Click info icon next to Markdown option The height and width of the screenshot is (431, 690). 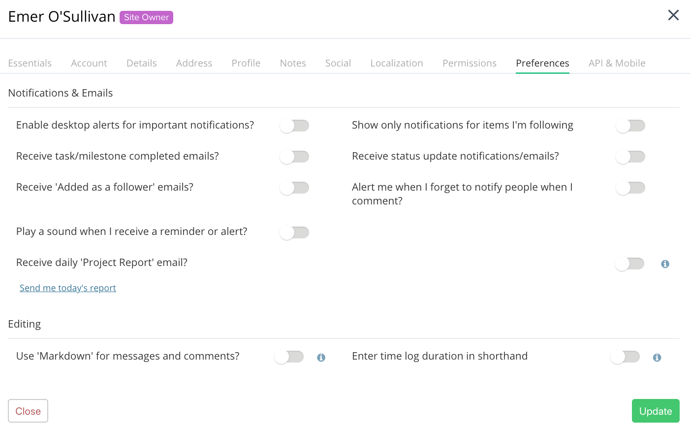tap(321, 358)
